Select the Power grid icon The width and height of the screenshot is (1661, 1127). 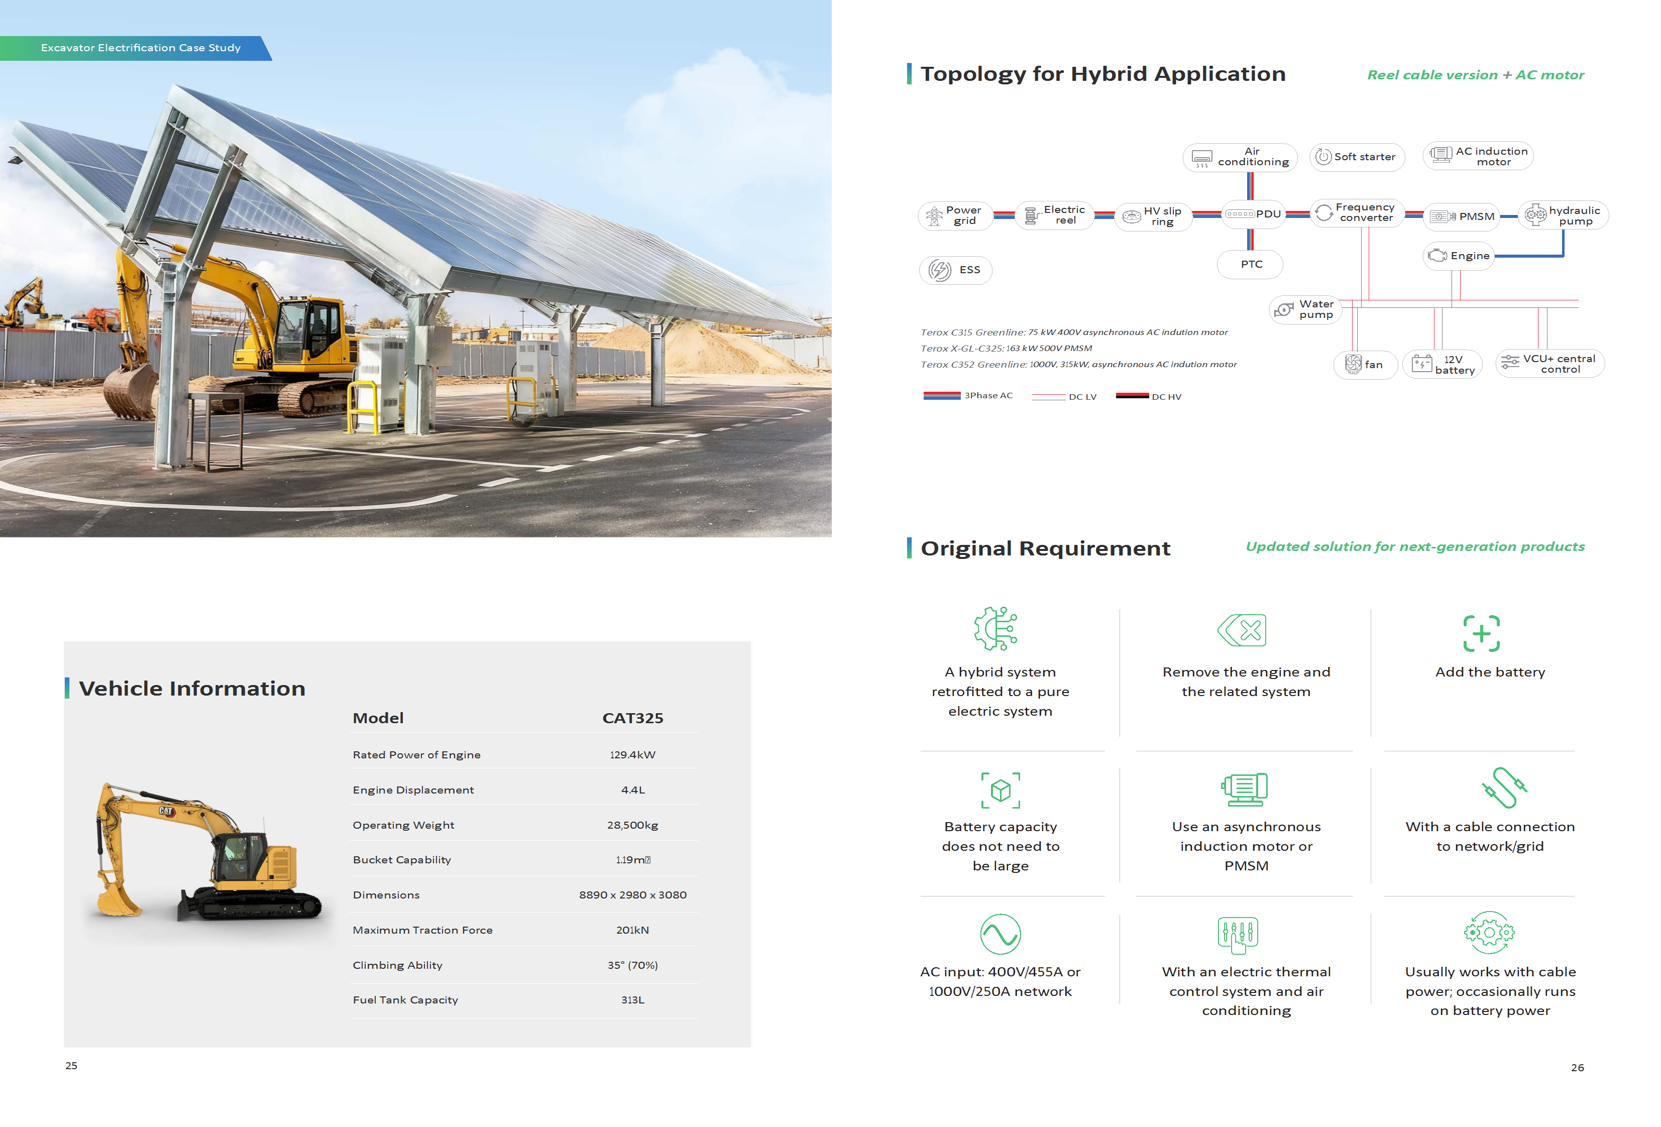[934, 215]
